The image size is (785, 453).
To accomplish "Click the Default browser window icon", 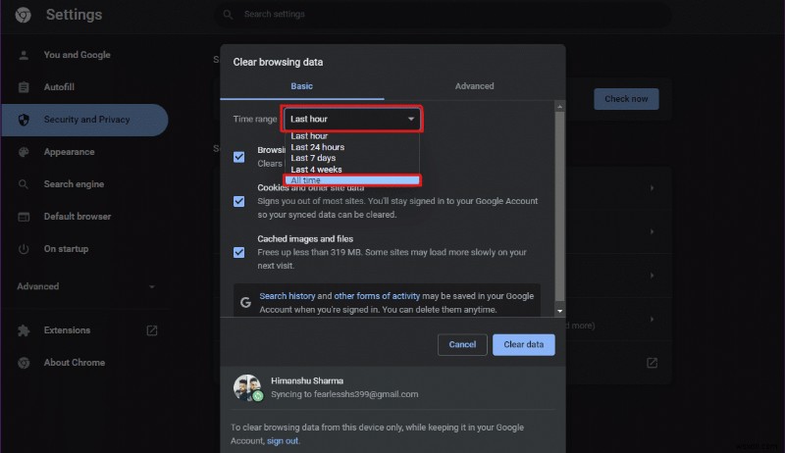I will coord(24,217).
